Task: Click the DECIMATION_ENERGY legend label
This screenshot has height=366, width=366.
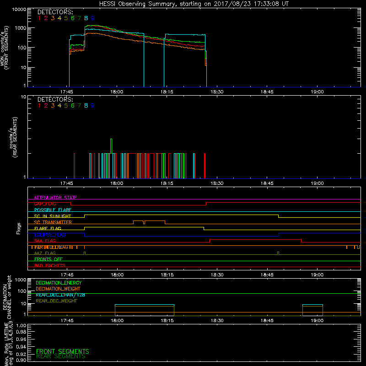Action: click(59, 283)
